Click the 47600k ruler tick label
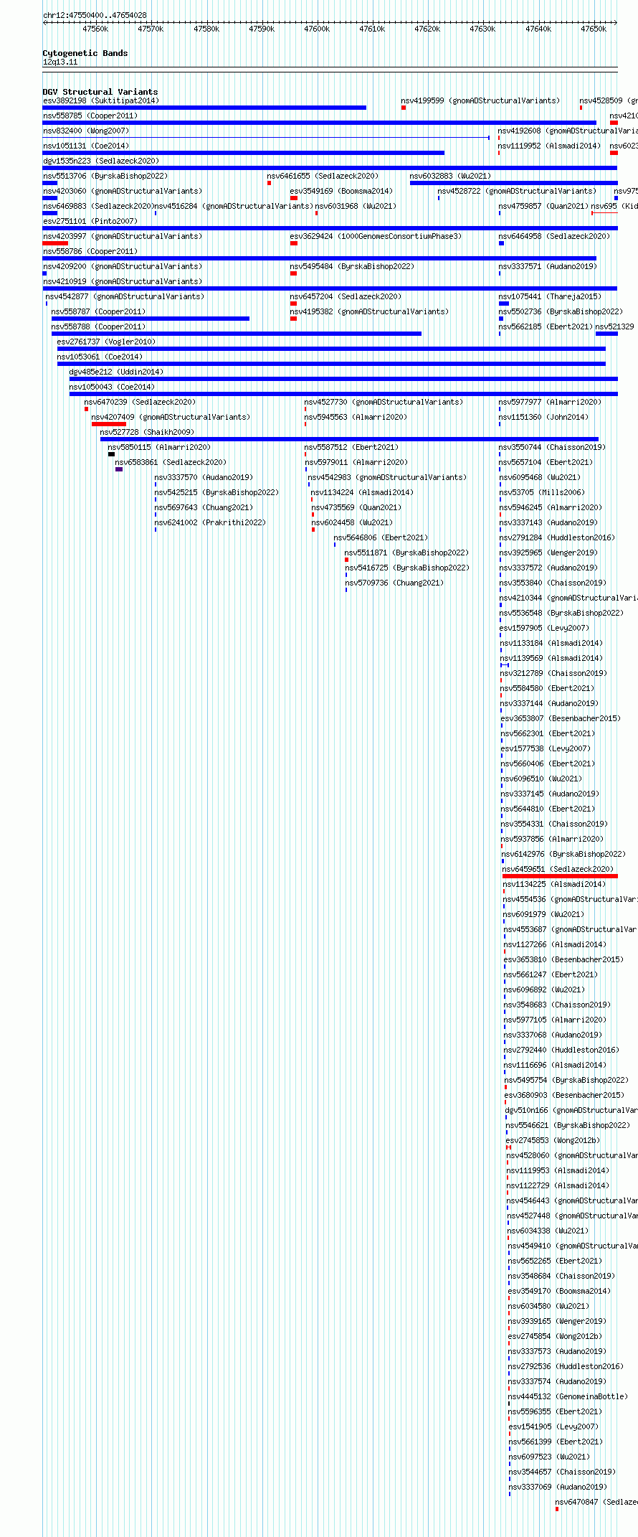The height and width of the screenshot is (1537, 638). pyautogui.click(x=317, y=29)
